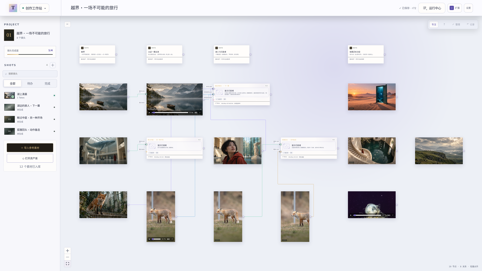Open the 记录 history button

tap(471, 25)
